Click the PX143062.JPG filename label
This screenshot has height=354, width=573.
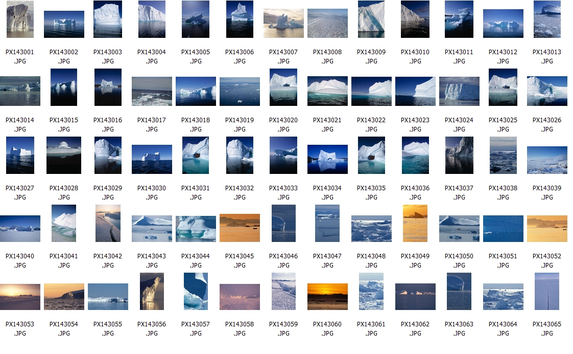tap(415, 328)
